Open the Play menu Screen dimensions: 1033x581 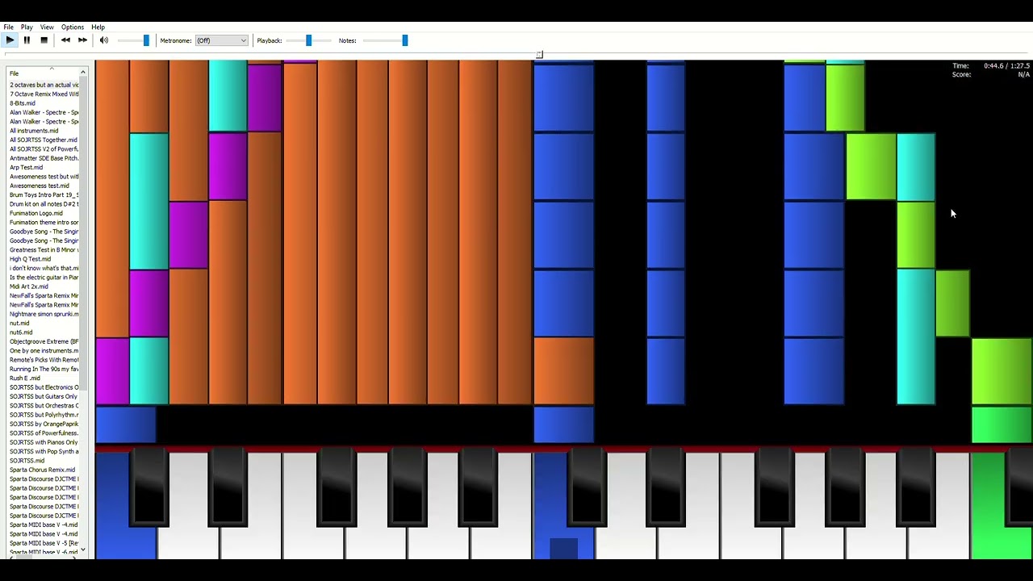pos(27,27)
